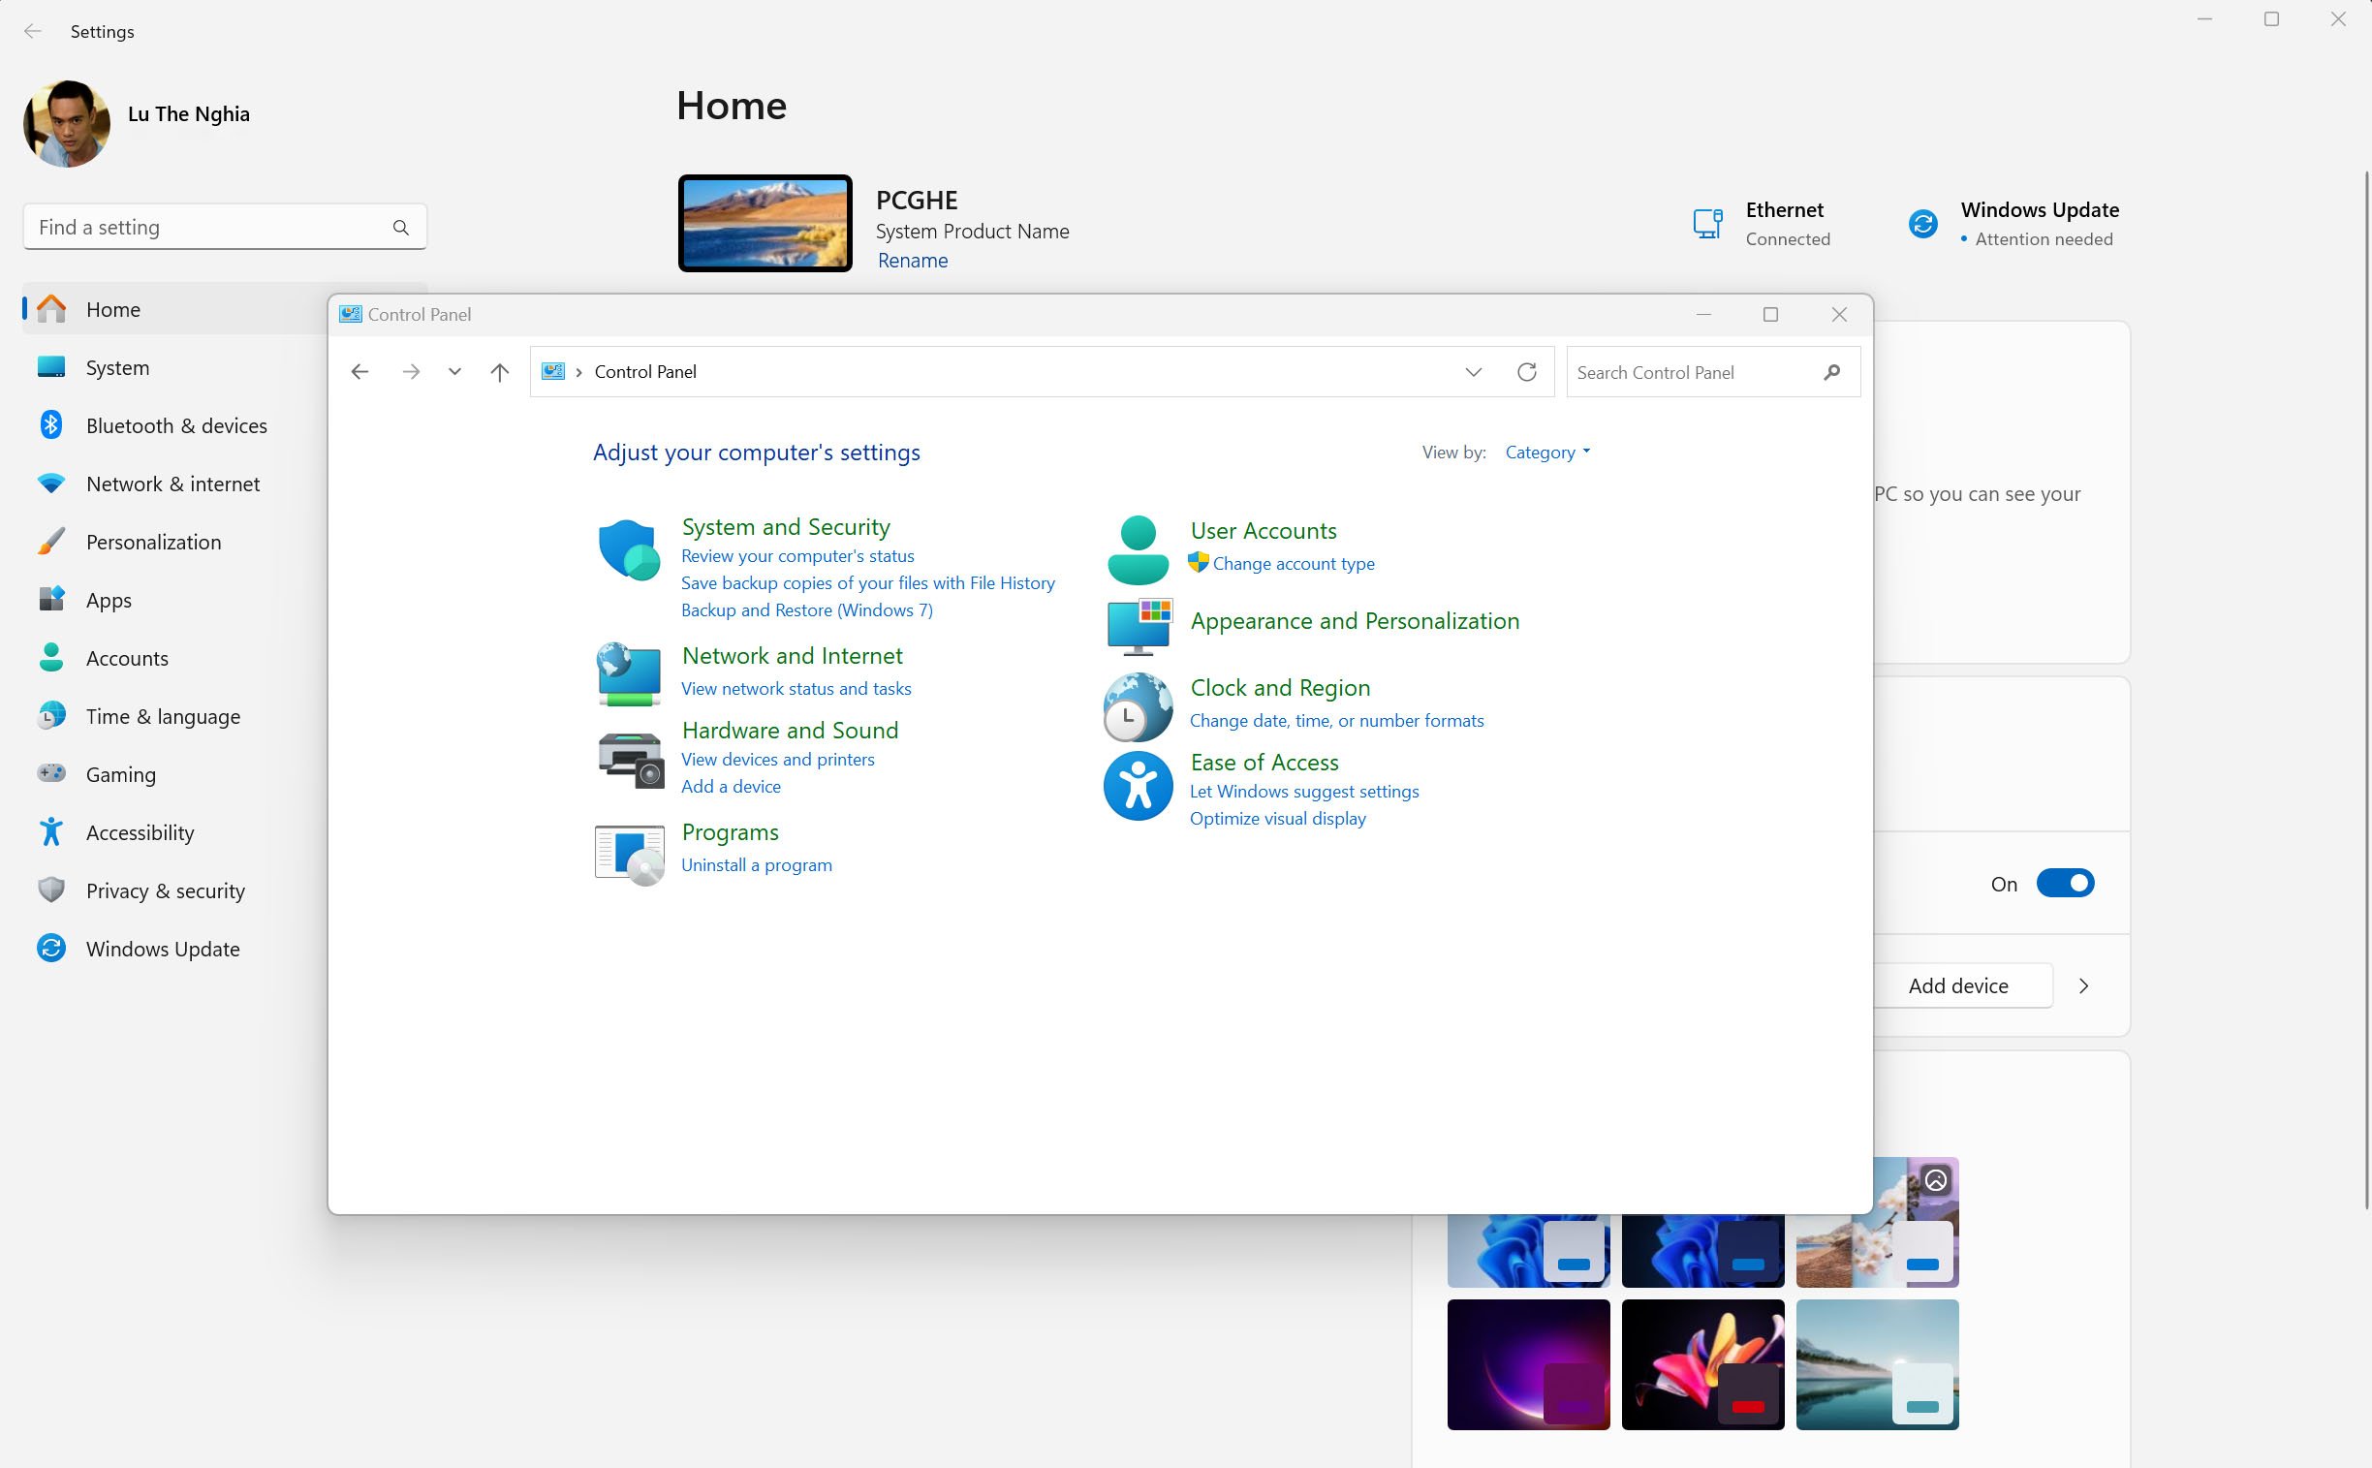The image size is (2372, 1468).
Task: Turn off the On toggle switch
Action: (x=2064, y=884)
